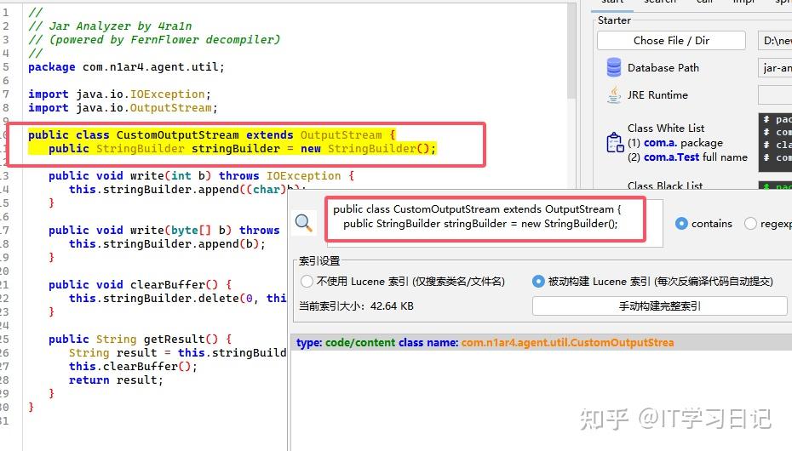Click the magnifier search icon

tap(303, 222)
